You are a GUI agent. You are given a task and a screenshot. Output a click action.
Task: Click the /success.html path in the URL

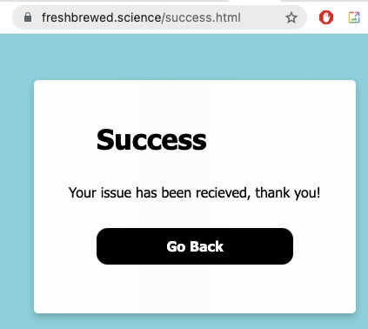pos(201,17)
